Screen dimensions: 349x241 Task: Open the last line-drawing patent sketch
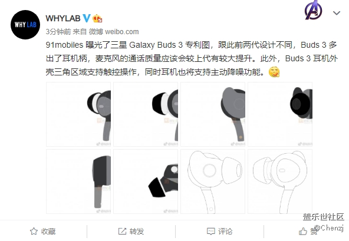tap(280, 181)
